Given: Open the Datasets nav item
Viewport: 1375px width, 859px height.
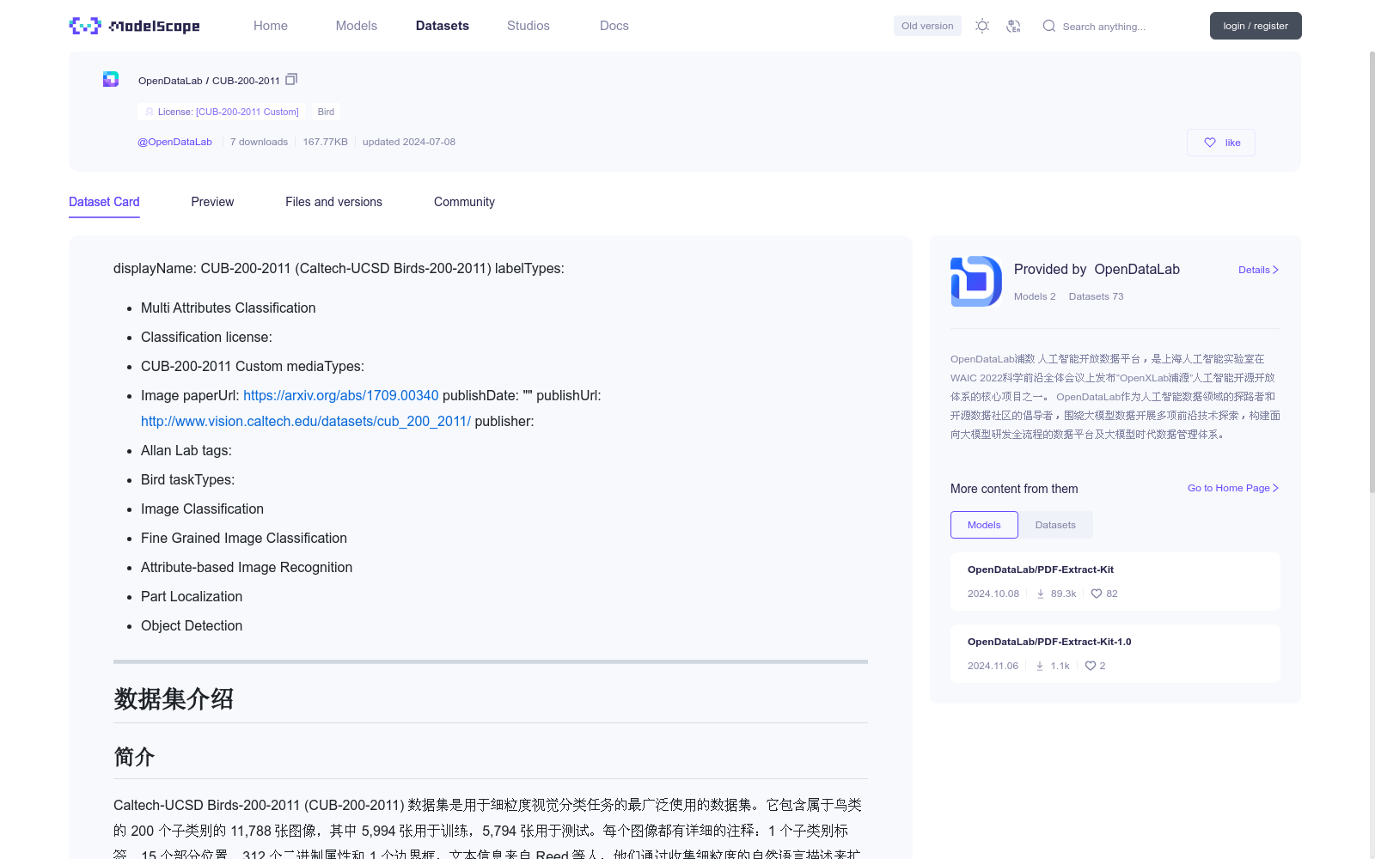Looking at the screenshot, I should coord(443,26).
